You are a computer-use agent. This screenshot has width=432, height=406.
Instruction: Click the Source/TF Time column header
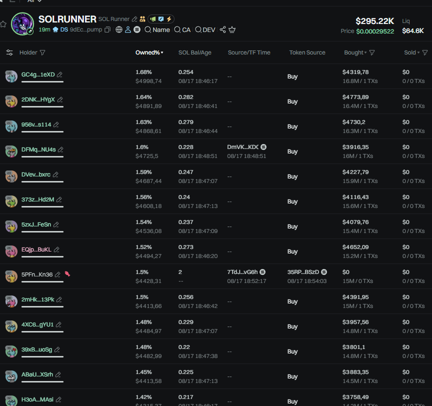249,52
